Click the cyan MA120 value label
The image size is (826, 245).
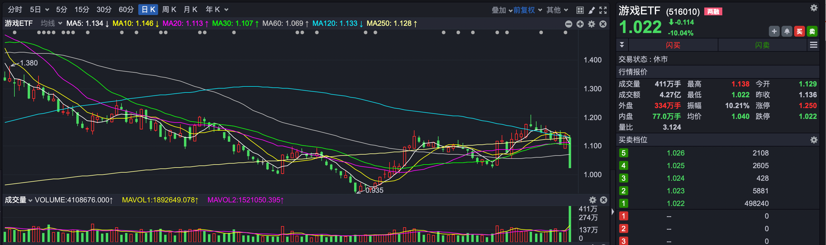338,23
